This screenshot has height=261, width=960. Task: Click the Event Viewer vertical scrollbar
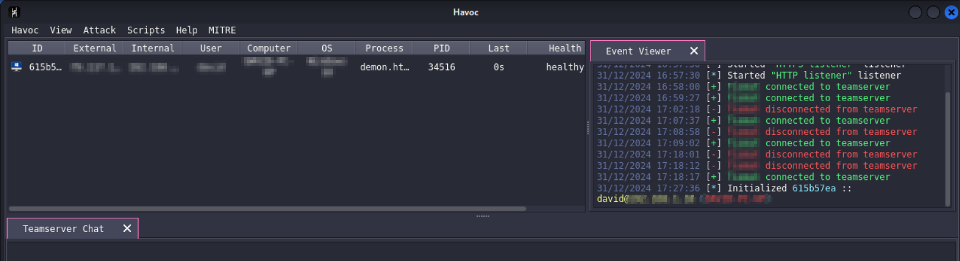pyautogui.click(x=947, y=148)
